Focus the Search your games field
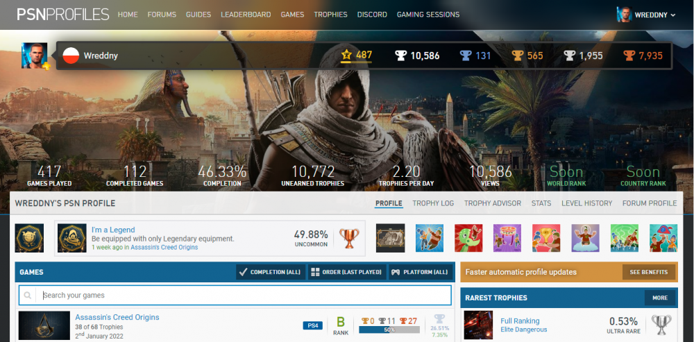 pyautogui.click(x=235, y=295)
